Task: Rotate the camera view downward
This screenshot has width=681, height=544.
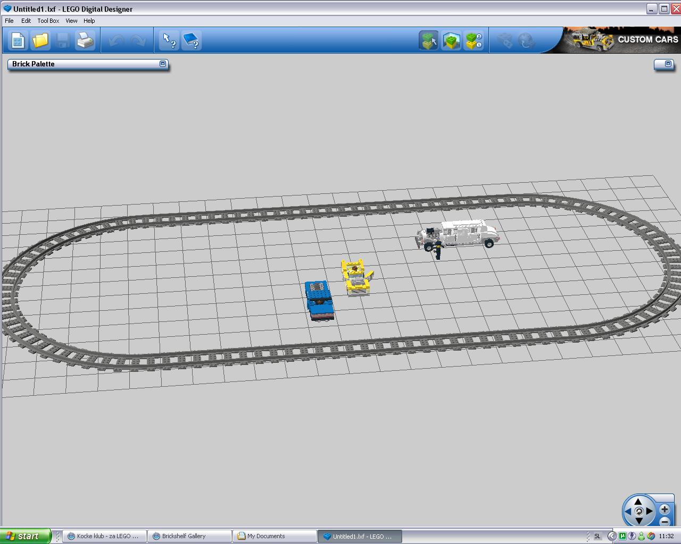Action: click(638, 521)
